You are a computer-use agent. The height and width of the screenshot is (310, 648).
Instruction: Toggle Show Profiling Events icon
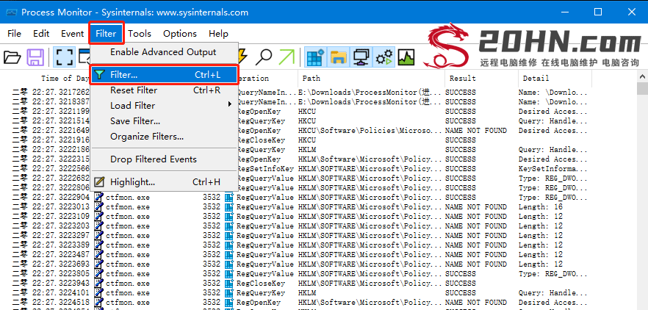[406, 57]
